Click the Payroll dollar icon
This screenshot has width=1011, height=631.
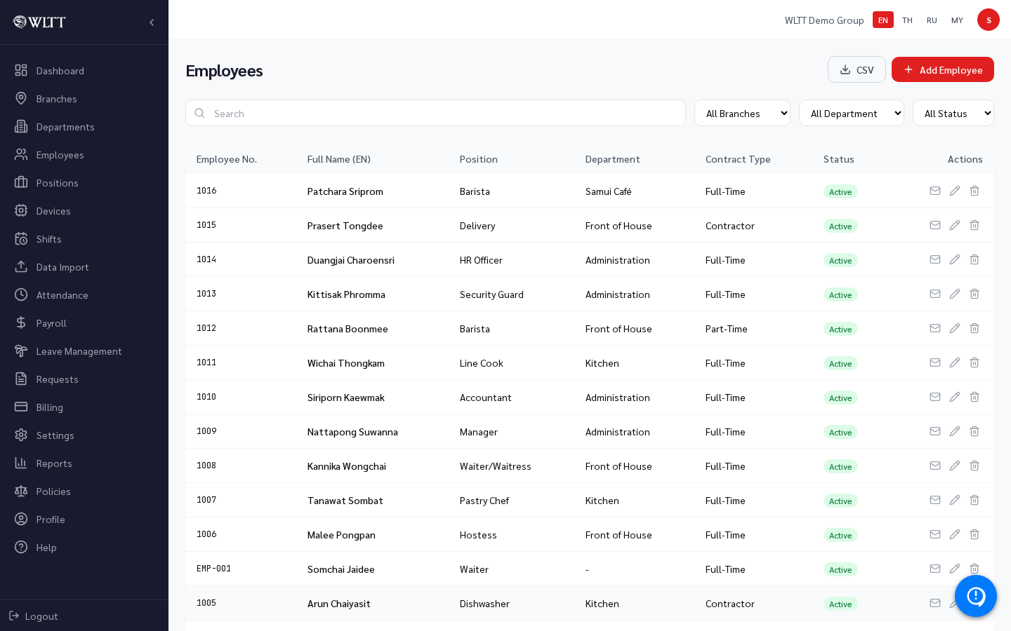(21, 323)
